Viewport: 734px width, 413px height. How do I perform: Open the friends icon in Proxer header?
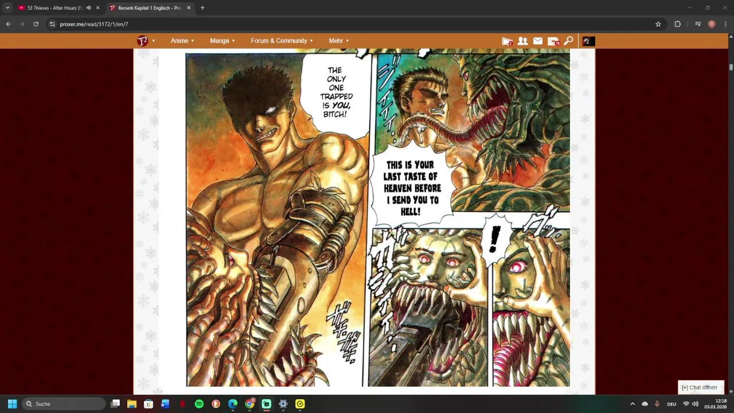(x=522, y=41)
